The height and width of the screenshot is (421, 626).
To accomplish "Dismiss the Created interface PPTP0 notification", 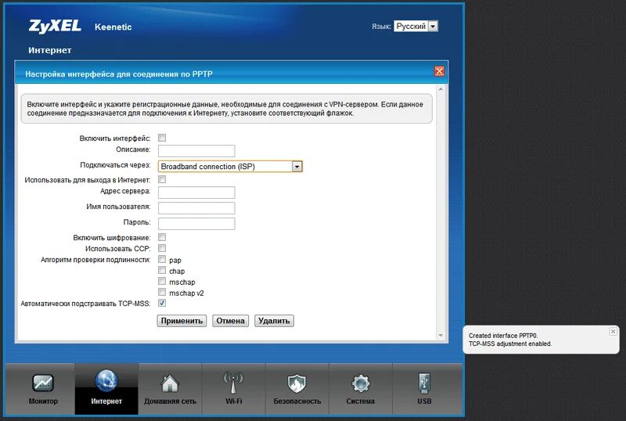I will (613, 332).
